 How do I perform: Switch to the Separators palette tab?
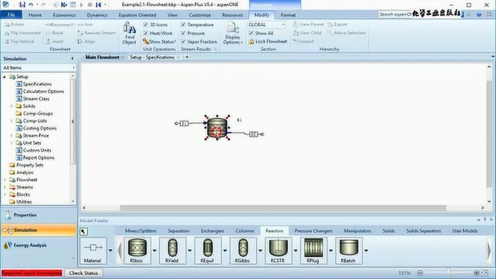[179, 231]
